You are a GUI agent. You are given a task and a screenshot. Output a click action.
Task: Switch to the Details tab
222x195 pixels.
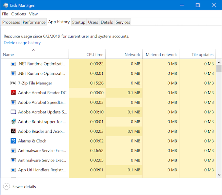coord(107,22)
